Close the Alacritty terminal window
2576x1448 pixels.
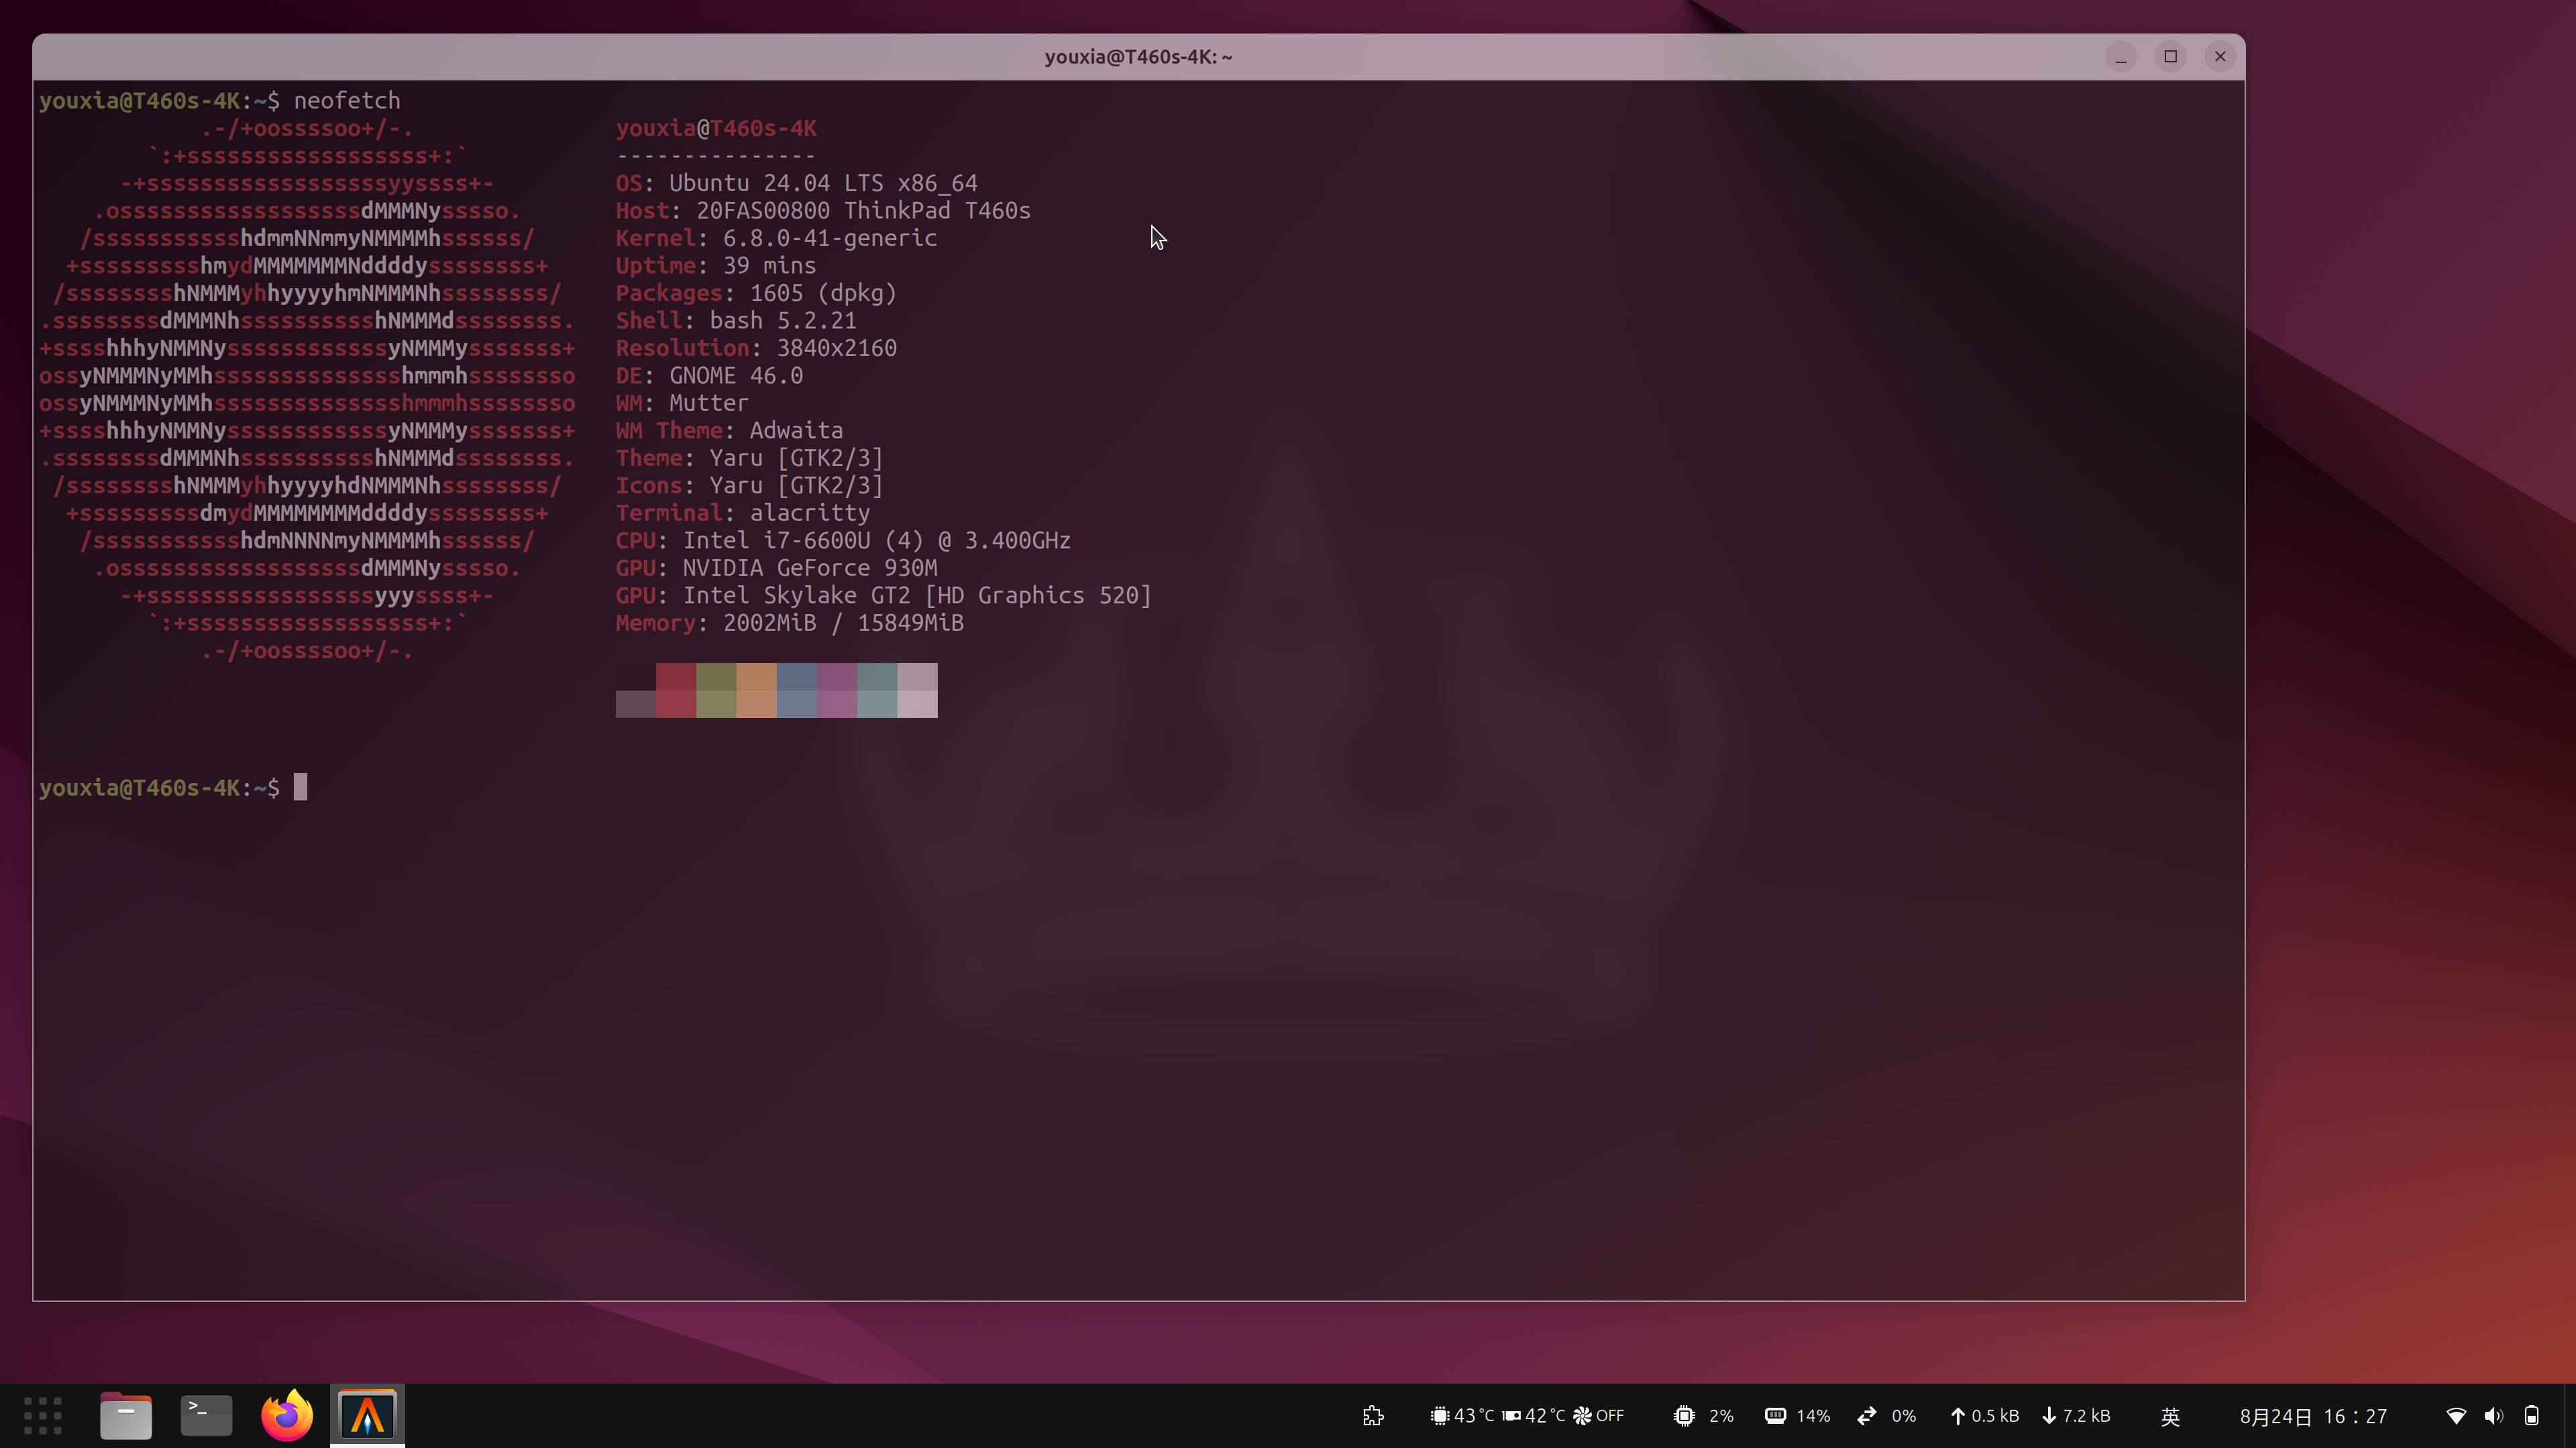click(2220, 57)
